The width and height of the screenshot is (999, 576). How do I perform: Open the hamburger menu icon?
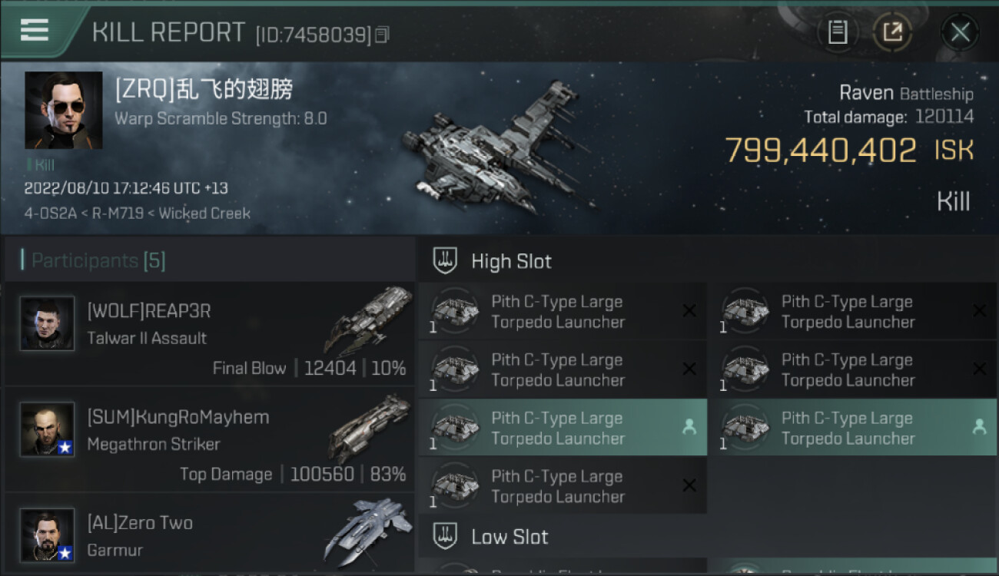(x=35, y=30)
